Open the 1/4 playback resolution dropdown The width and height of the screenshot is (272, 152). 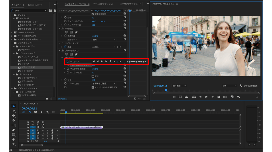point(230,86)
